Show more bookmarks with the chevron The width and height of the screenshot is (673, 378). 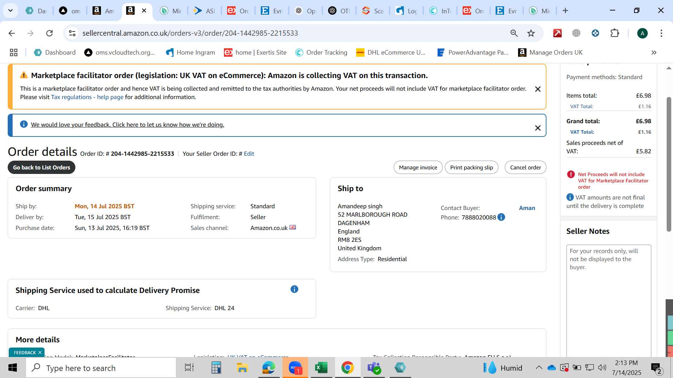[x=654, y=52]
